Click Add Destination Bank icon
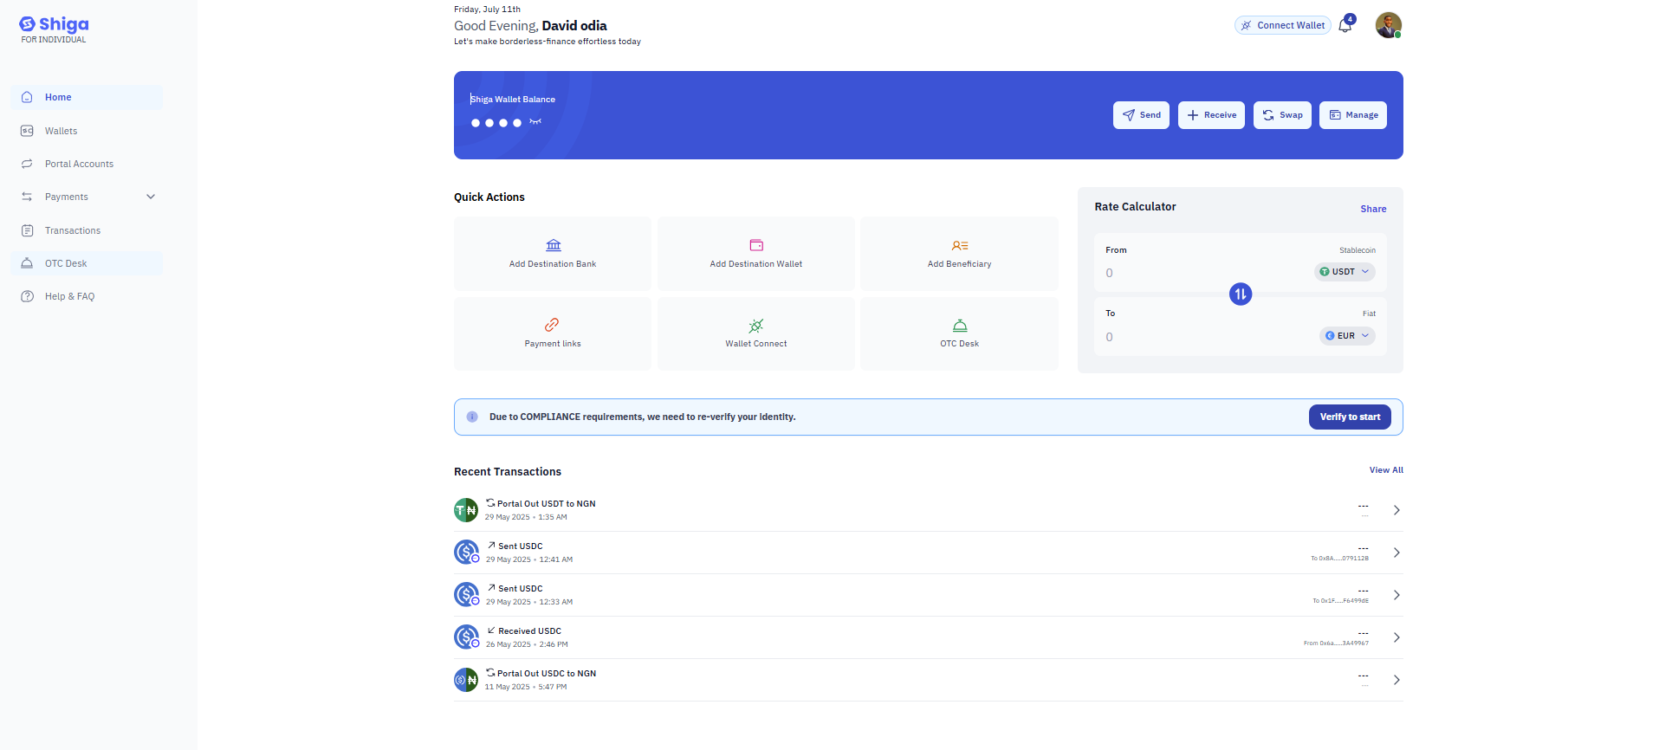The height and width of the screenshot is (750, 1659). (554, 245)
